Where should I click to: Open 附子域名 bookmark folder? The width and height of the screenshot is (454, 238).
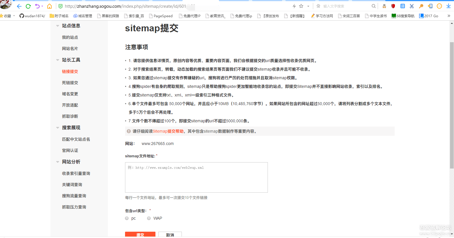pos(59,16)
